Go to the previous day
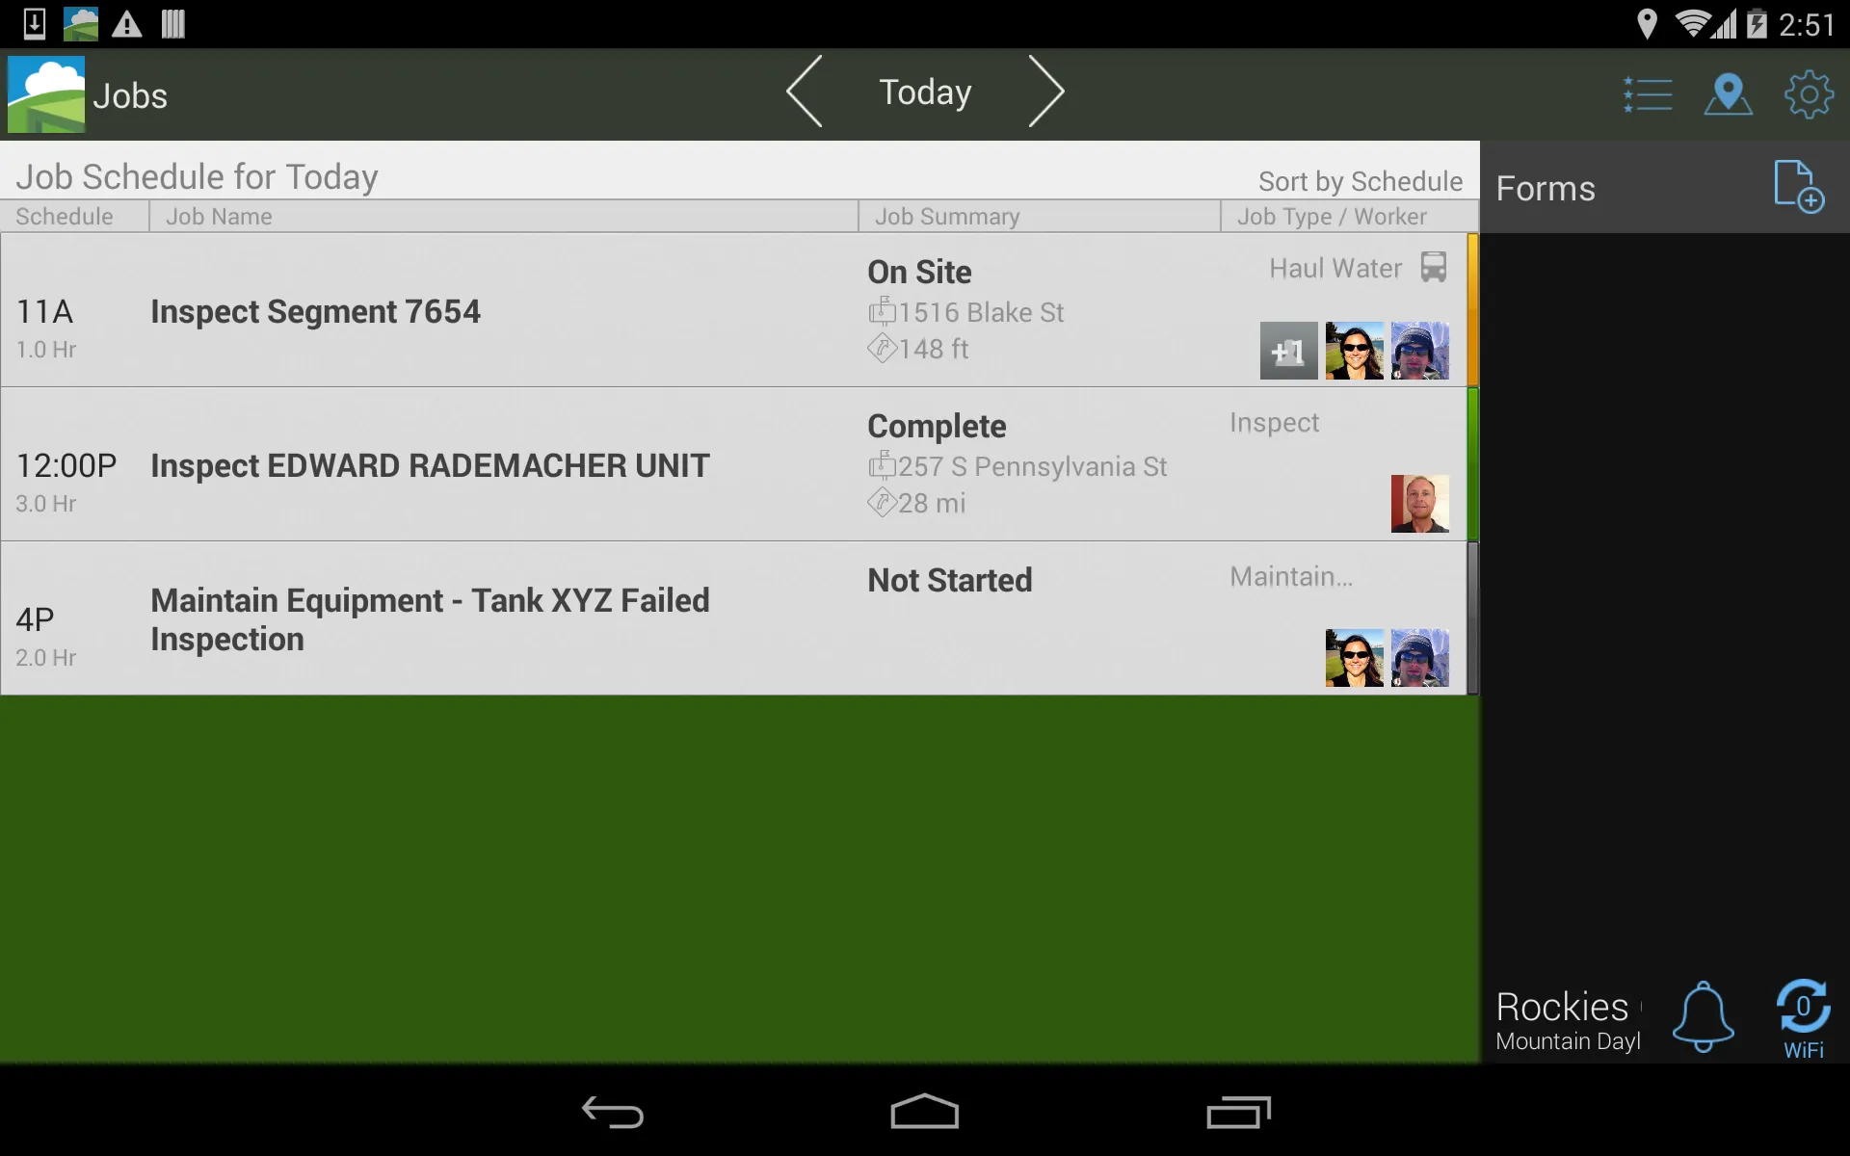Viewport: 1850px width, 1156px height. (x=805, y=92)
